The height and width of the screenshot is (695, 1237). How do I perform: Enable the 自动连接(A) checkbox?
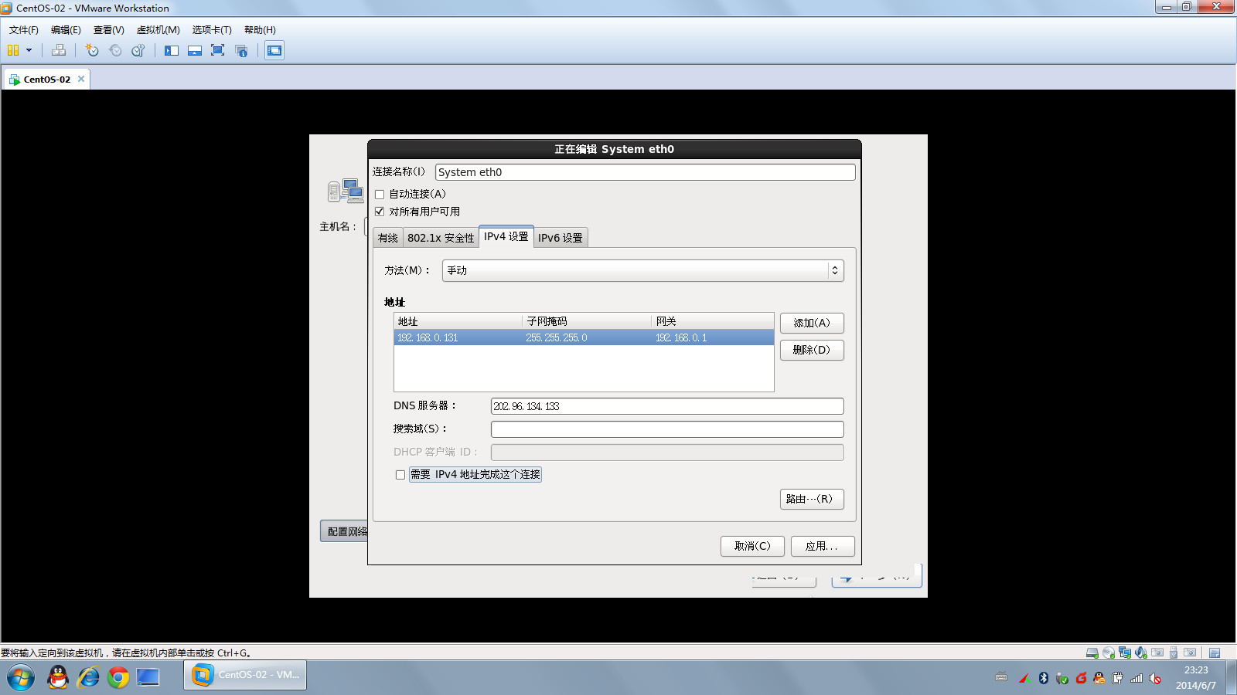pyautogui.click(x=380, y=195)
